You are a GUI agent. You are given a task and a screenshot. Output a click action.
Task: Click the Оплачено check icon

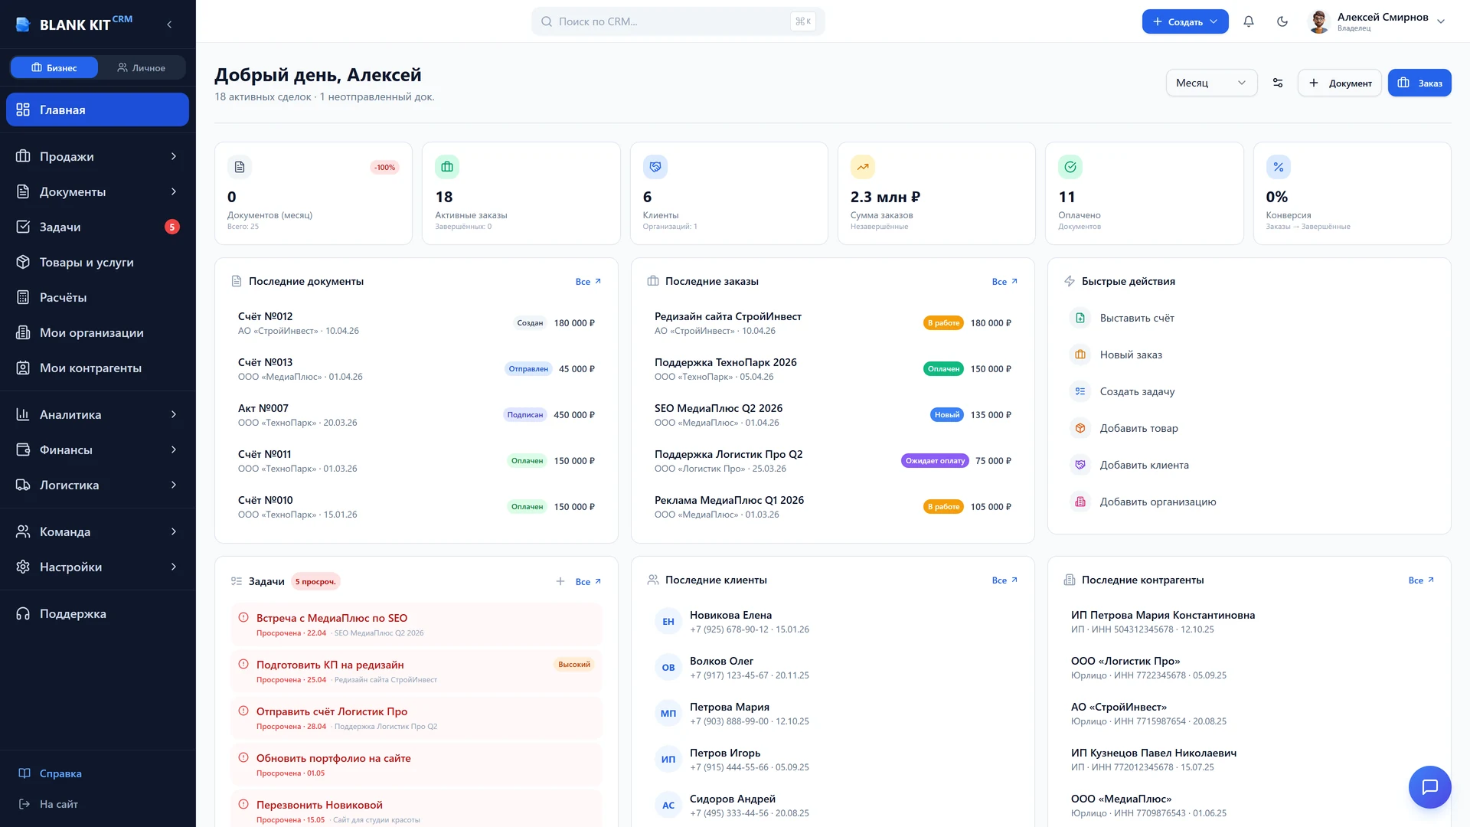1070,167
